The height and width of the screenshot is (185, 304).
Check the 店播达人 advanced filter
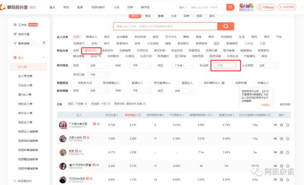coord(254,83)
